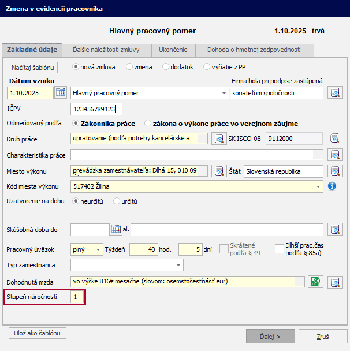The width and height of the screenshot is (350, 351).
Task: Select 'určitú' for Uzatvorenie na dobu
Action: click(x=117, y=201)
